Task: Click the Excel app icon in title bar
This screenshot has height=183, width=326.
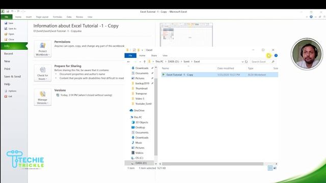Action: coord(3,11)
